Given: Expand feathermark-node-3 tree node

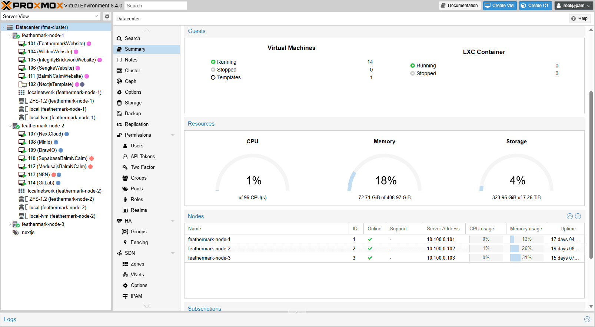Looking at the screenshot, I should point(10,224).
